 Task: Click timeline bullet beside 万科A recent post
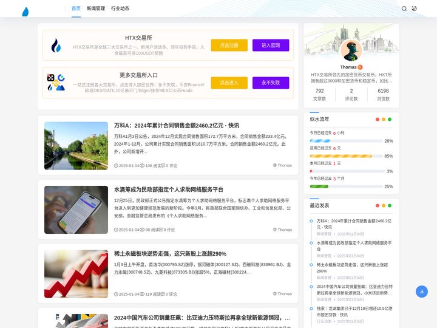click(x=311, y=221)
